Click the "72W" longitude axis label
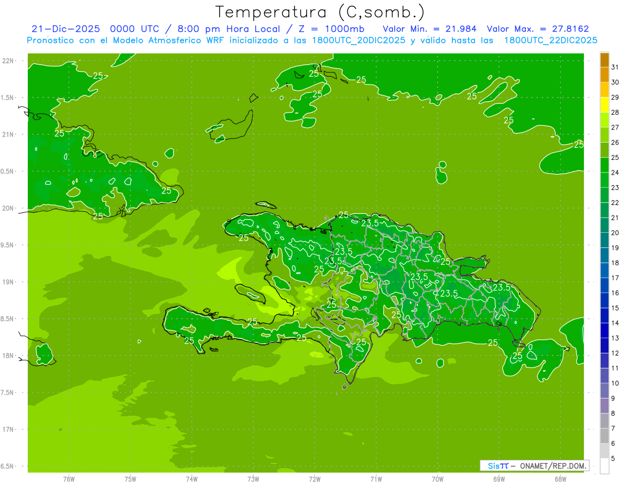The height and width of the screenshot is (486, 629). [315, 479]
